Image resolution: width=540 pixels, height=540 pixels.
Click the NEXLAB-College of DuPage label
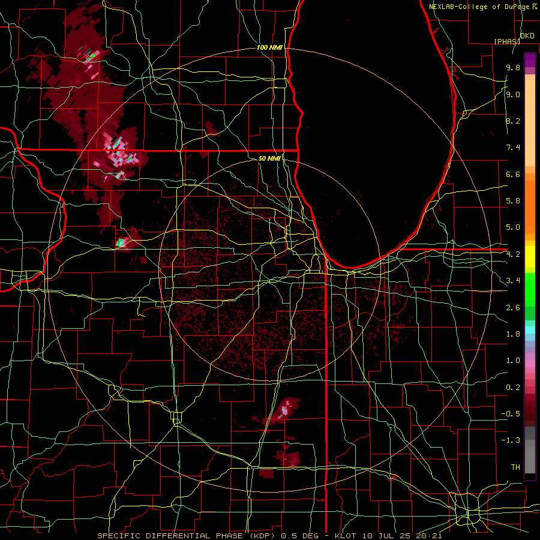click(x=479, y=7)
